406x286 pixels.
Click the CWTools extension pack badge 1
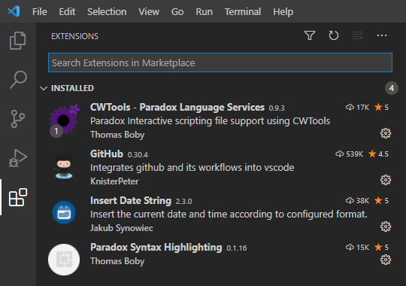pos(56,131)
